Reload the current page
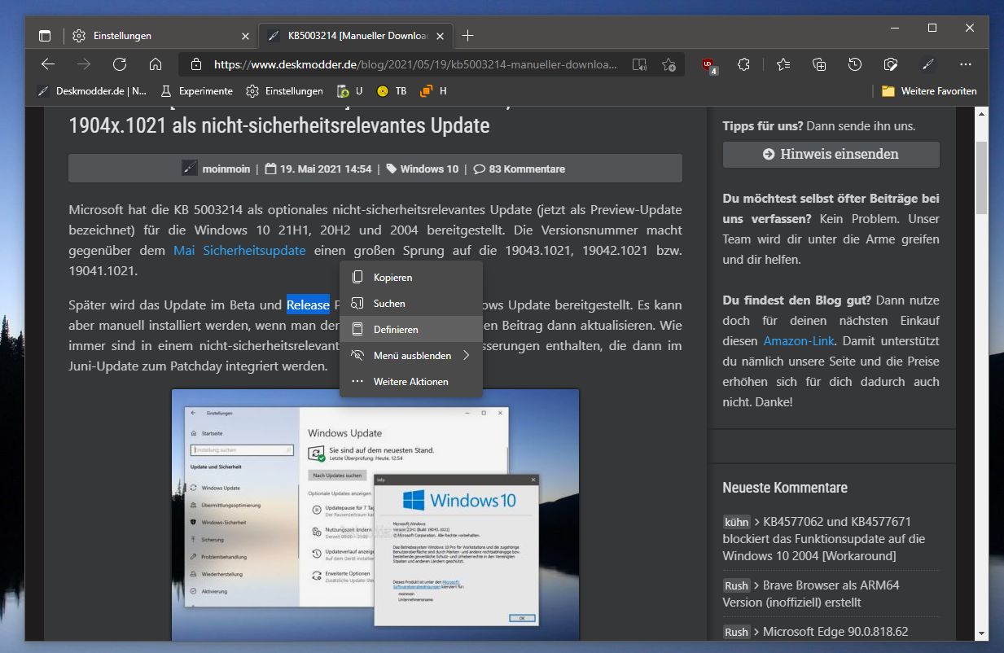The height and width of the screenshot is (653, 1004). point(120,64)
